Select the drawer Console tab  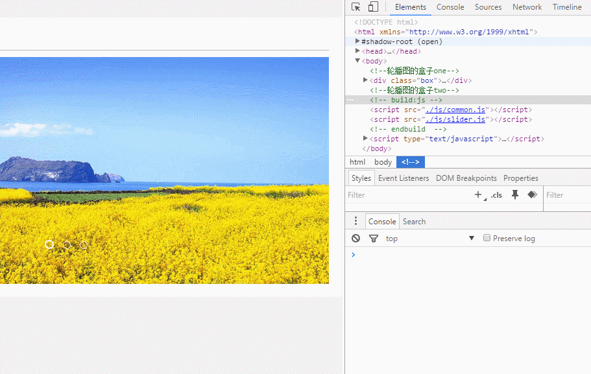tap(382, 222)
